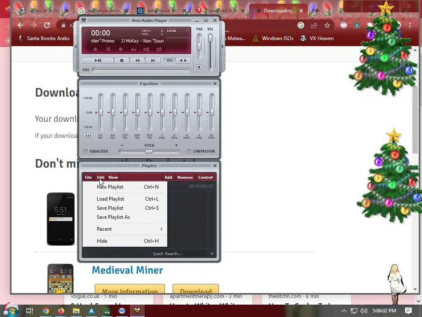Expand the Recent submenu

tap(125, 229)
